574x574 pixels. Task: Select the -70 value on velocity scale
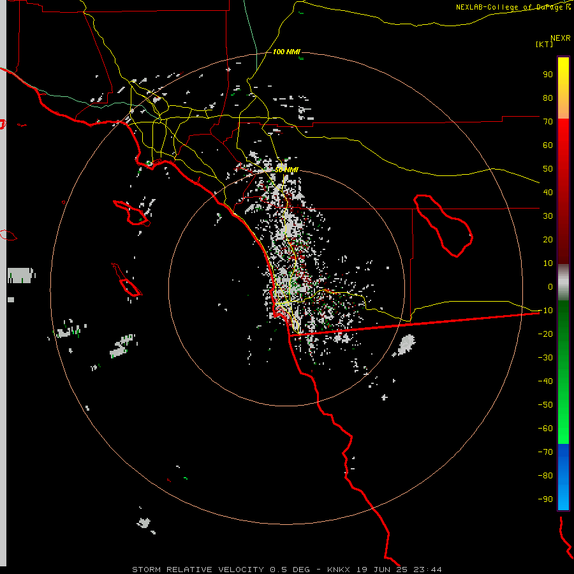545,452
